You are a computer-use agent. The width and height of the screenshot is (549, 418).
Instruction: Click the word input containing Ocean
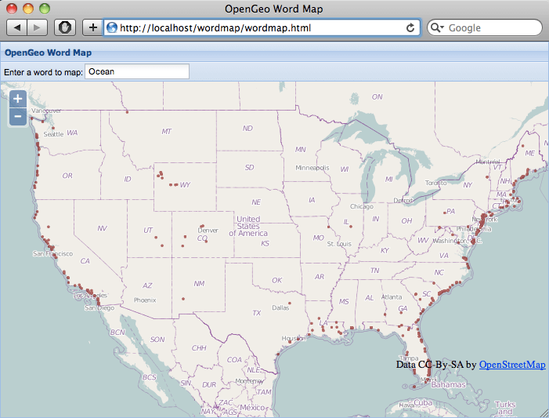pyautogui.click(x=137, y=71)
